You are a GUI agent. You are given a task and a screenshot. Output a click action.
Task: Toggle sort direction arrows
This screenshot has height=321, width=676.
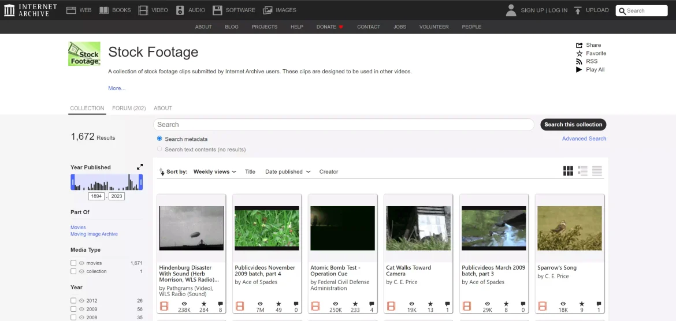coord(162,171)
